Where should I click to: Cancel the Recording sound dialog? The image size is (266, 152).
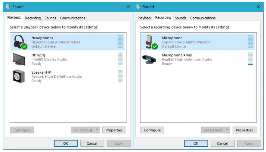tap(222, 143)
